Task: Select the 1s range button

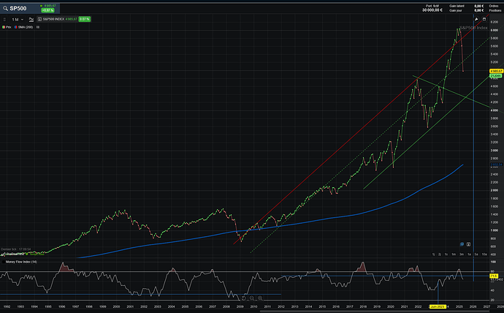Action: tap(446, 254)
